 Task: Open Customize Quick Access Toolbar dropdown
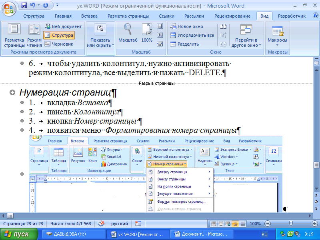(58, 5)
